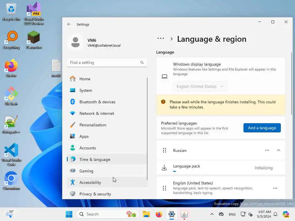The height and width of the screenshot is (221, 295).
Task: Open File Explorer from the taskbar
Action: click(x=146, y=214)
